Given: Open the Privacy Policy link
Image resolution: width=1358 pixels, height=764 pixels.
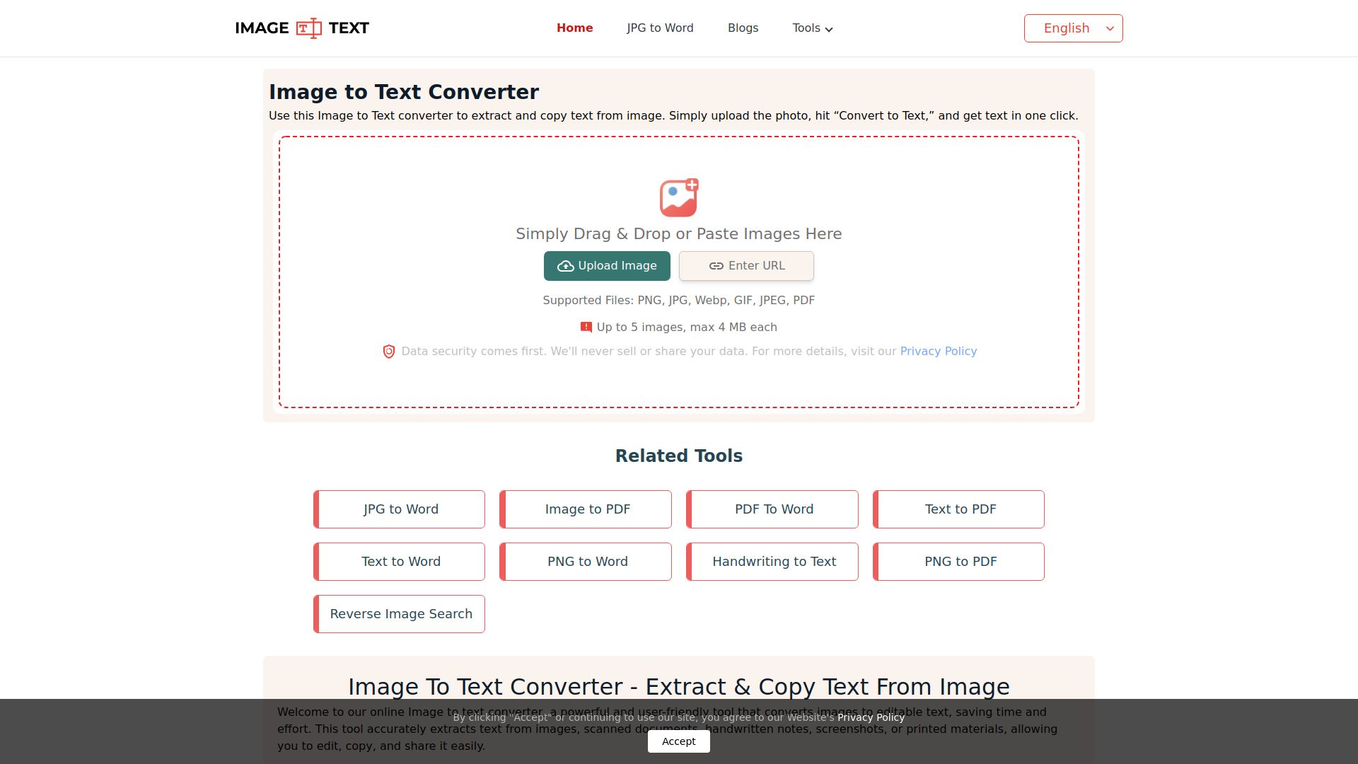Looking at the screenshot, I should coord(939,351).
